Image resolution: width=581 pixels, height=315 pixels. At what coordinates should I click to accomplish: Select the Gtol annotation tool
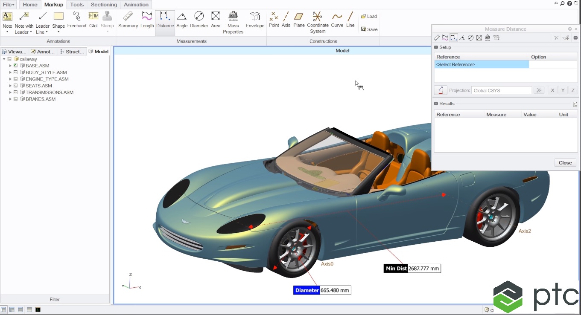pyautogui.click(x=93, y=20)
